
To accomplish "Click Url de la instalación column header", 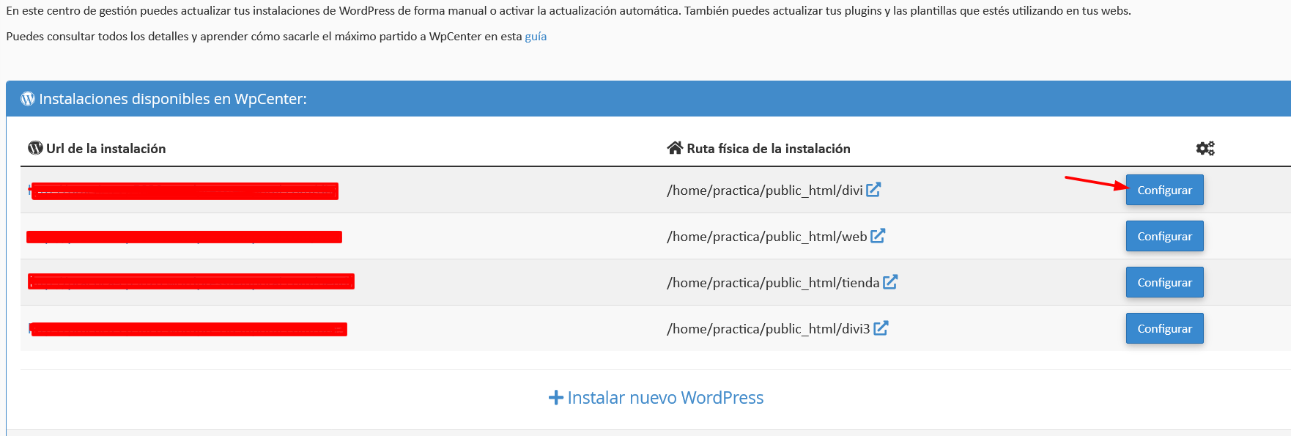I will click(106, 148).
